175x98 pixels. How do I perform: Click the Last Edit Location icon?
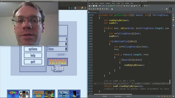coord(98,9)
